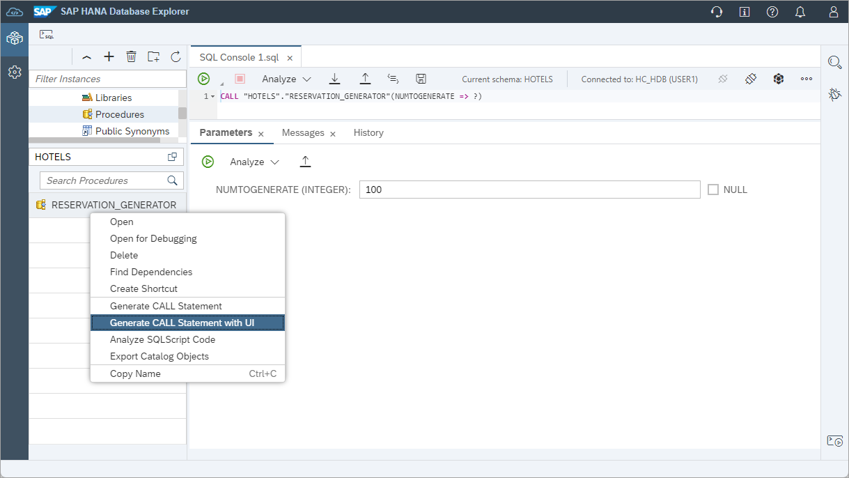
Task: Switch to the Parameters tab
Action: click(x=226, y=132)
